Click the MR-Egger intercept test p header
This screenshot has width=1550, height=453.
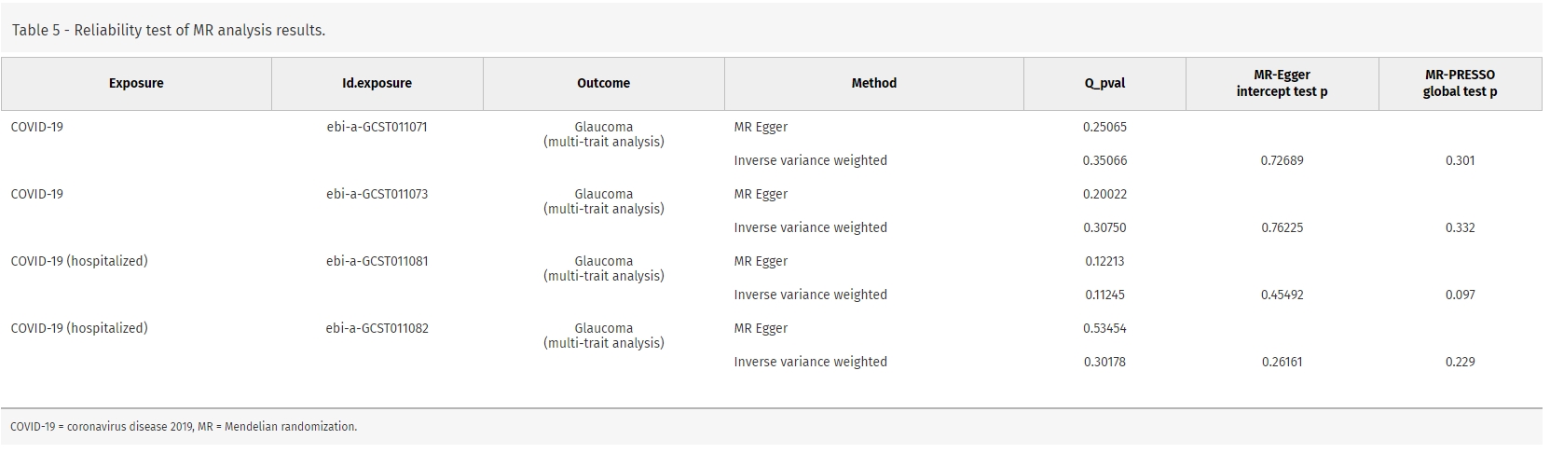1282,83
